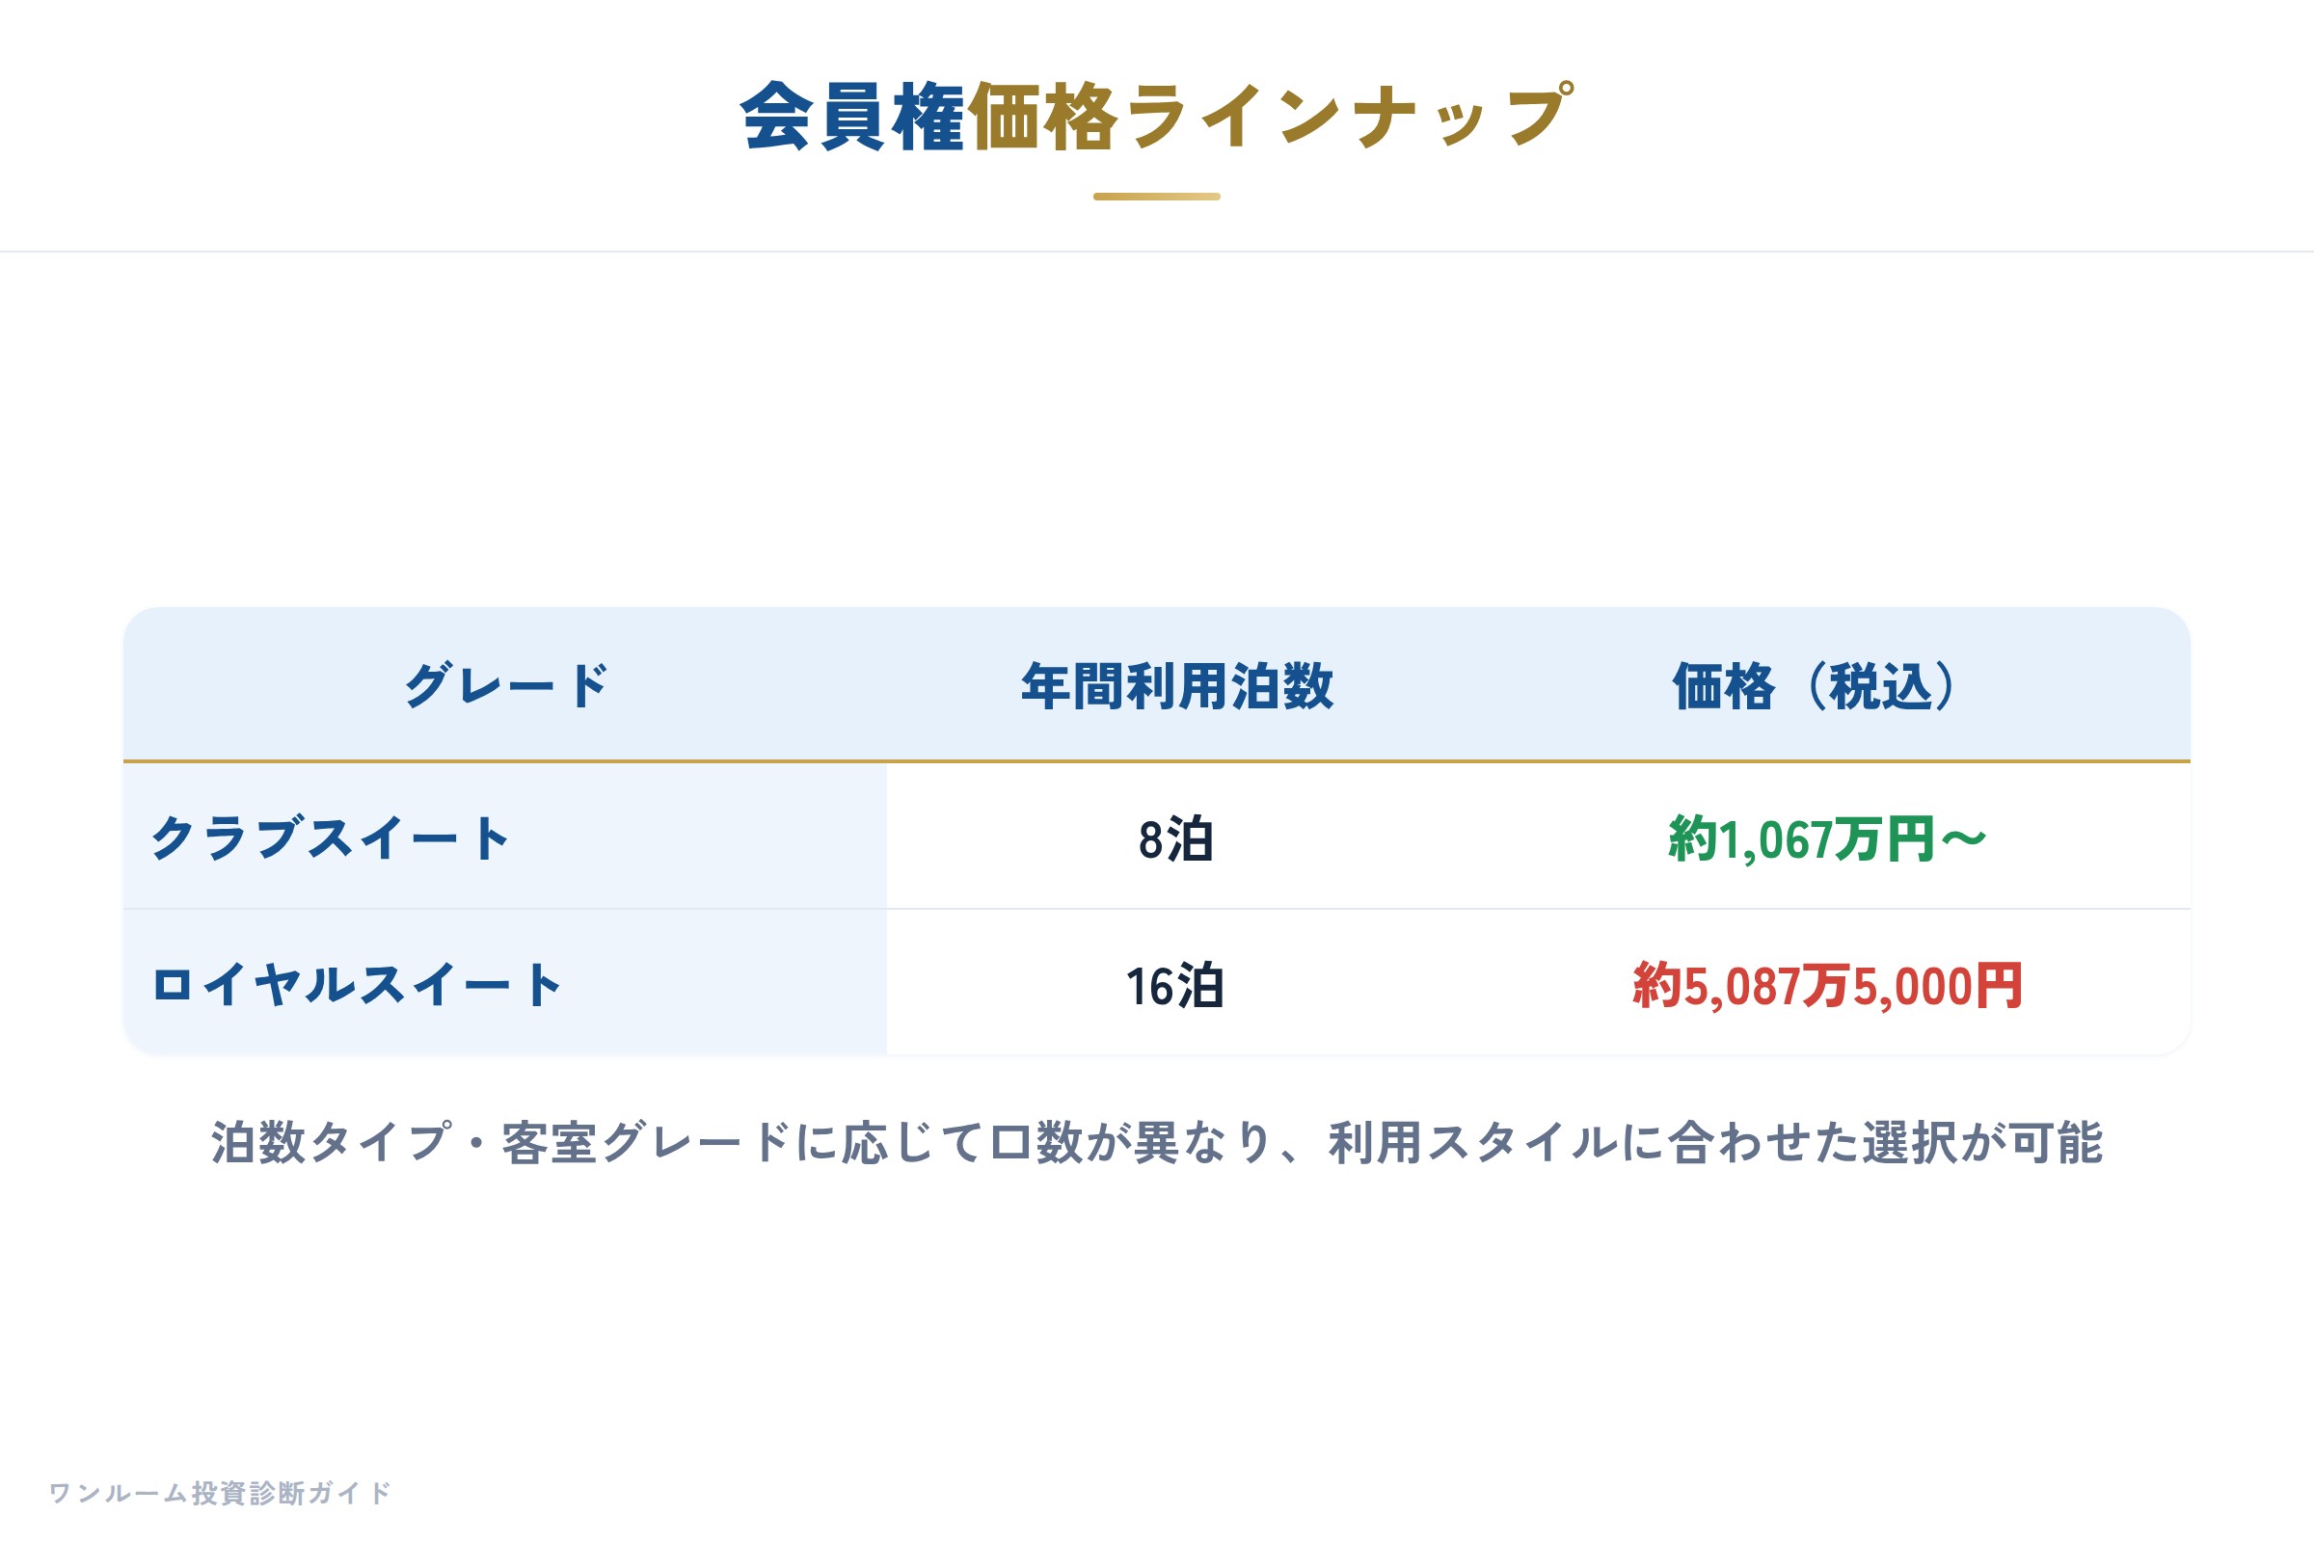
Task: Select the グレード column header
Action: (x=505, y=685)
